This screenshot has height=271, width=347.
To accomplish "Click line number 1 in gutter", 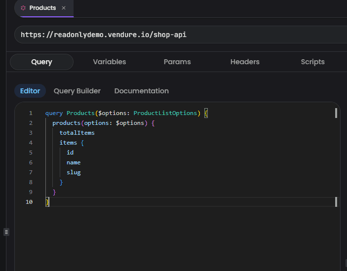I will (x=31, y=113).
